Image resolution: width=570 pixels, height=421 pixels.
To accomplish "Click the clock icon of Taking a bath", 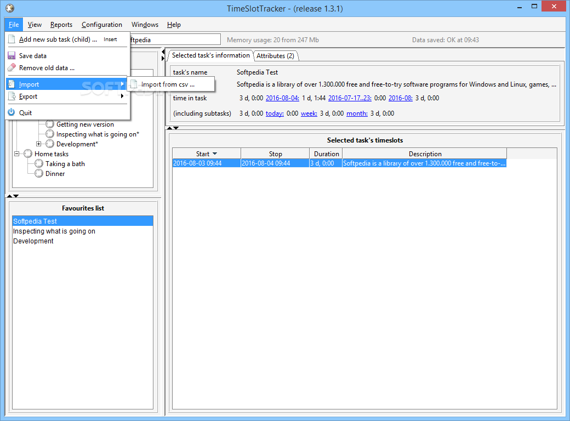I will (39, 163).
